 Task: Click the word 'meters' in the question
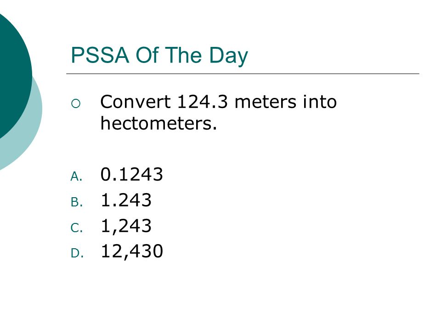(265, 102)
